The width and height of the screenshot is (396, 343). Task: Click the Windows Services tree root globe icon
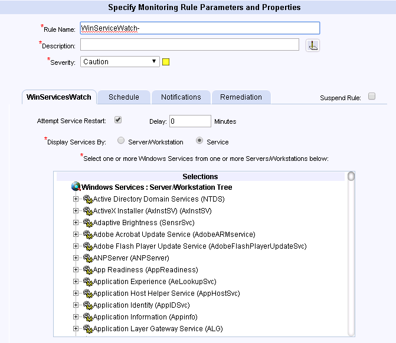click(x=76, y=187)
